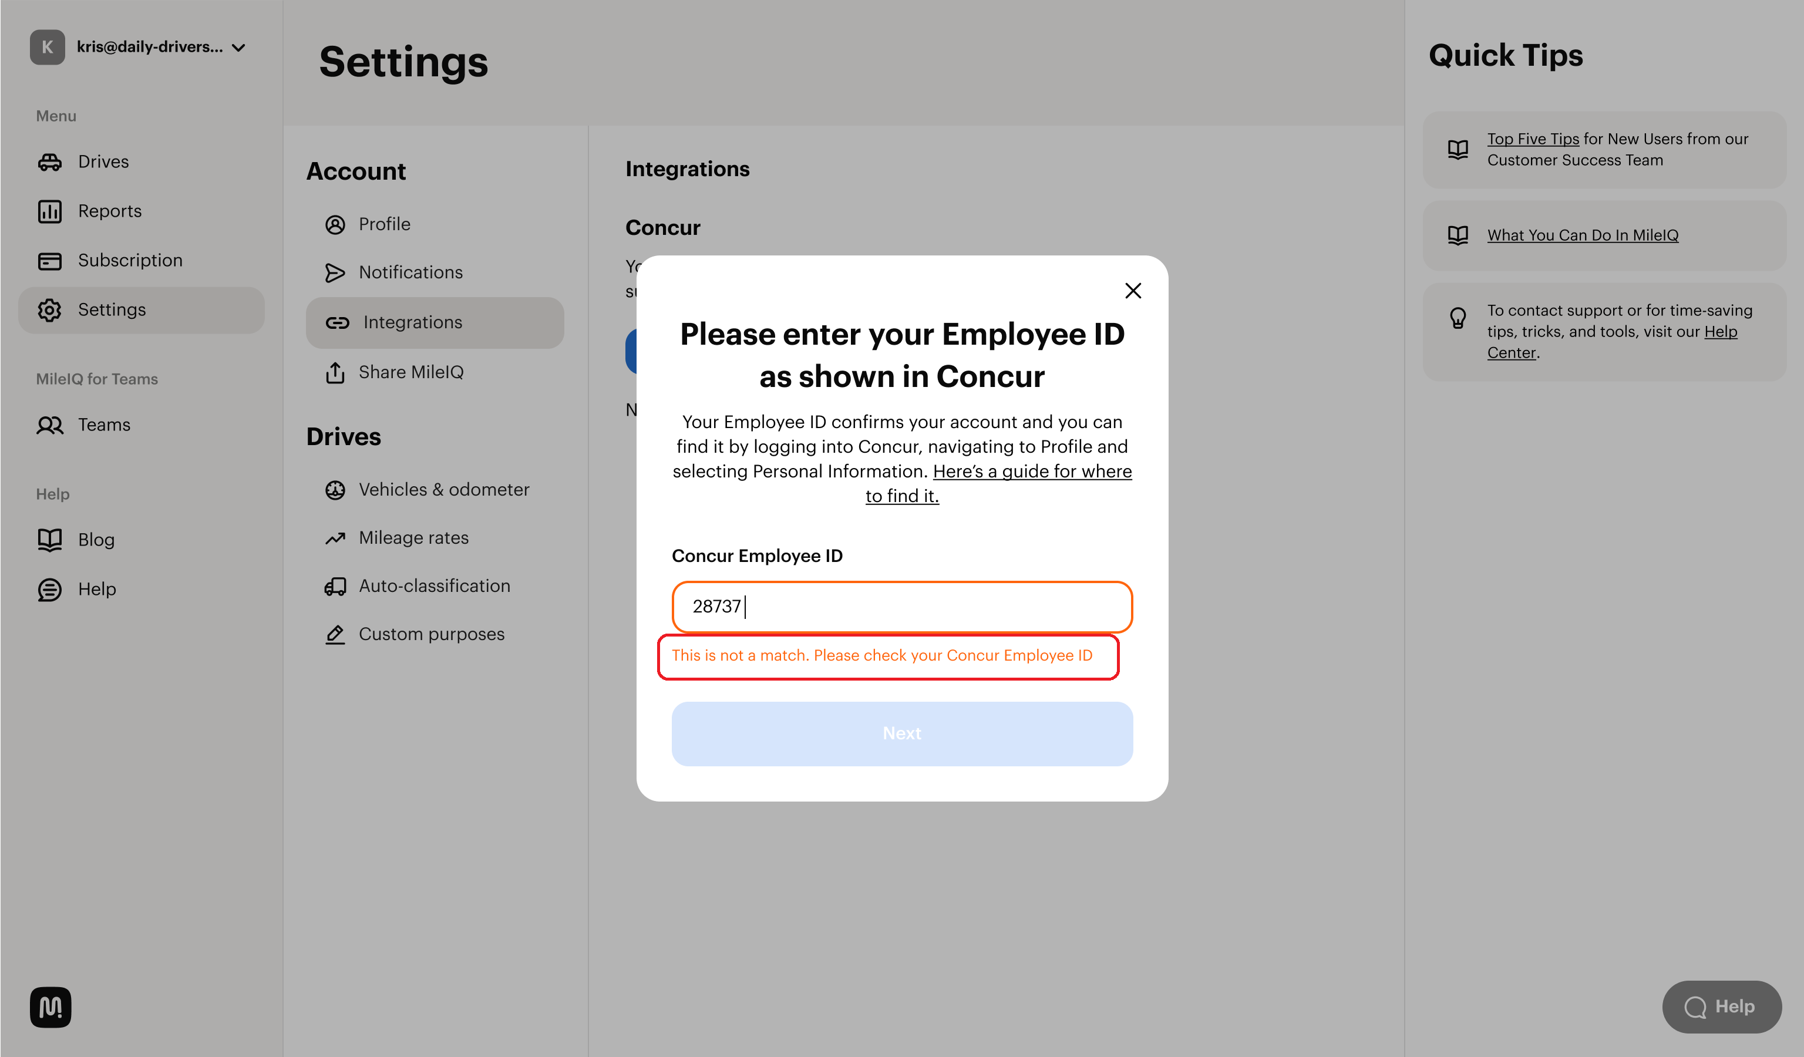
Task: Click the kris@daily-drivers account name
Action: [150, 47]
